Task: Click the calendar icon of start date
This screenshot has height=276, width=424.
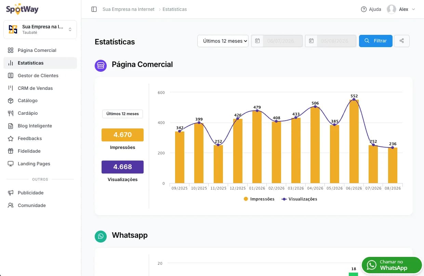Action: point(257,41)
